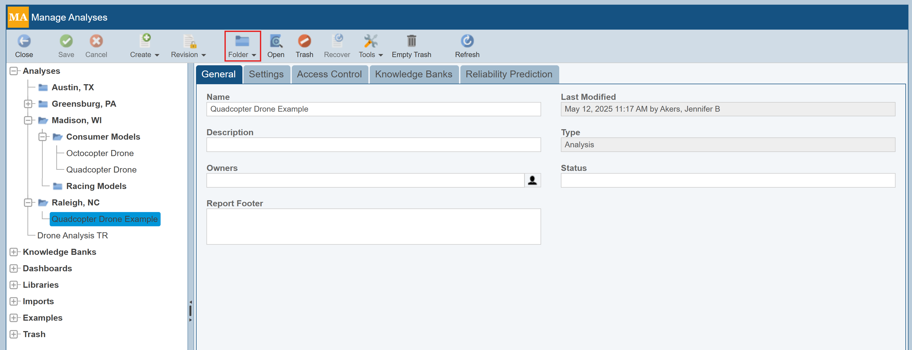Click the Refresh toolbar icon
The image size is (912, 350).
(x=467, y=41)
